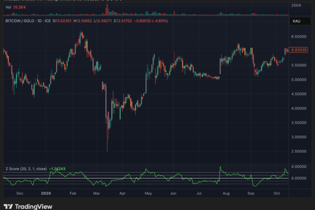Click the TradingView logo icon
The width and height of the screenshot is (315, 210).
click(8, 206)
